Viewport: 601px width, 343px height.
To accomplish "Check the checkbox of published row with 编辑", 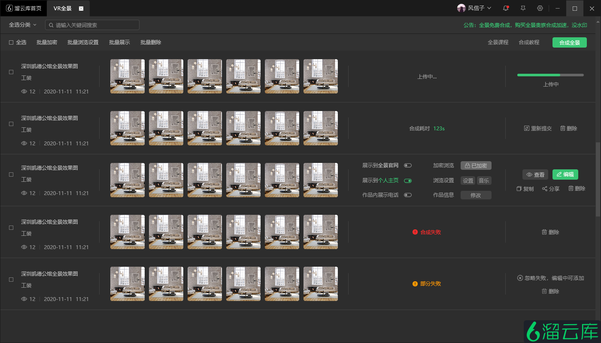I will pyautogui.click(x=11, y=175).
